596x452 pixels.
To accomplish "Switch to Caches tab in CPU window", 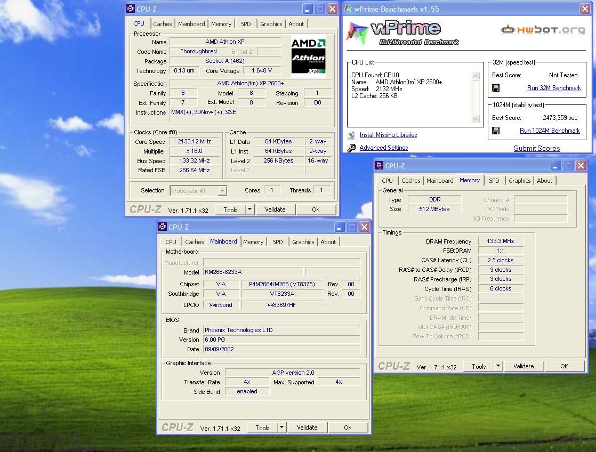I will pos(162,24).
